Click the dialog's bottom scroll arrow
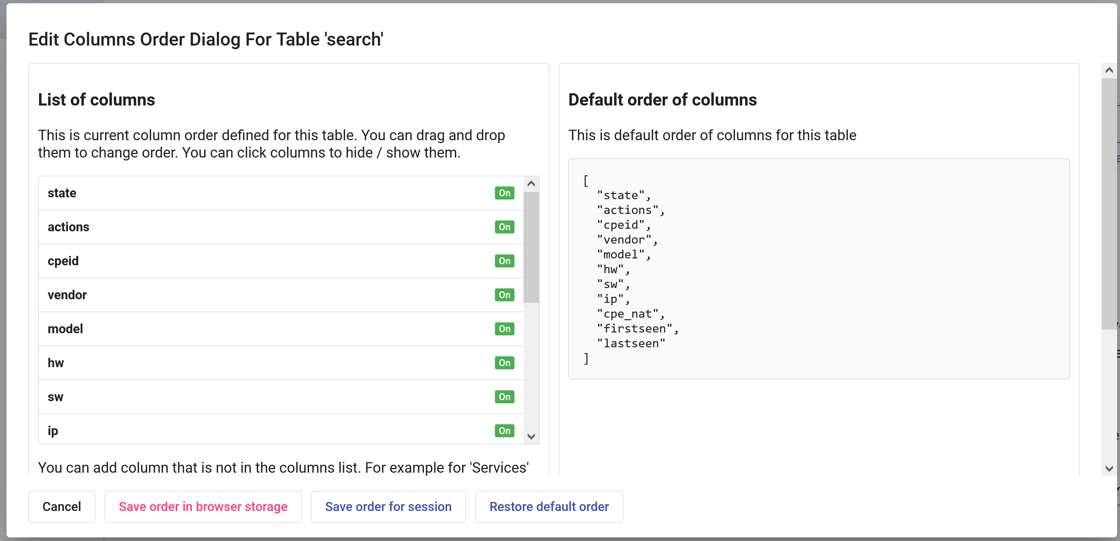The image size is (1120, 541). click(x=1109, y=468)
